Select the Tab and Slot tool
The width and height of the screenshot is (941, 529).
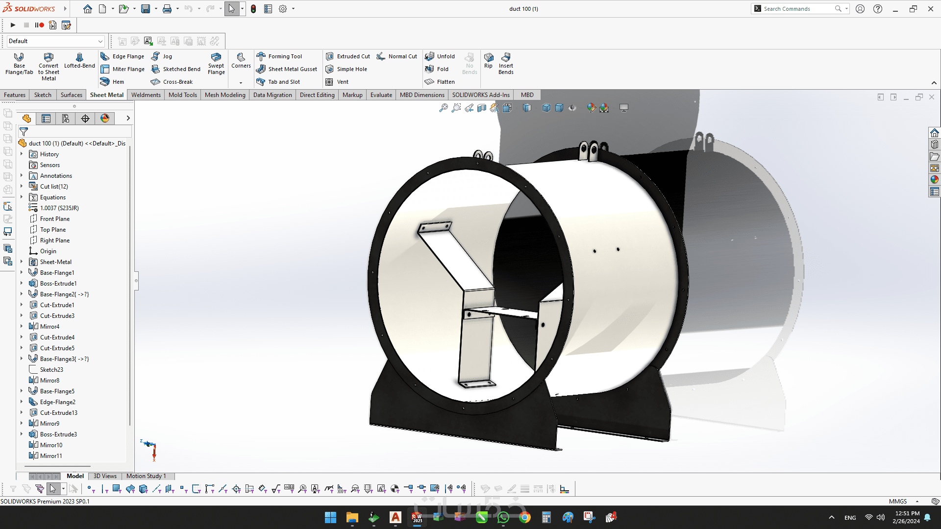(x=278, y=82)
